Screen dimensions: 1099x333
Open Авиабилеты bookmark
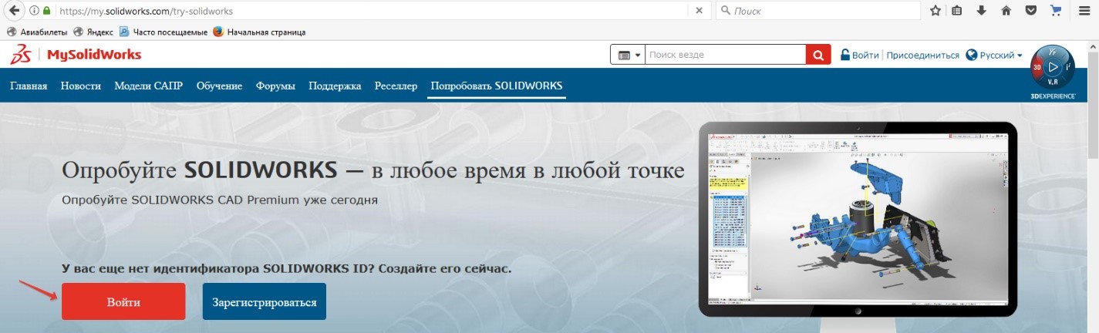37,32
